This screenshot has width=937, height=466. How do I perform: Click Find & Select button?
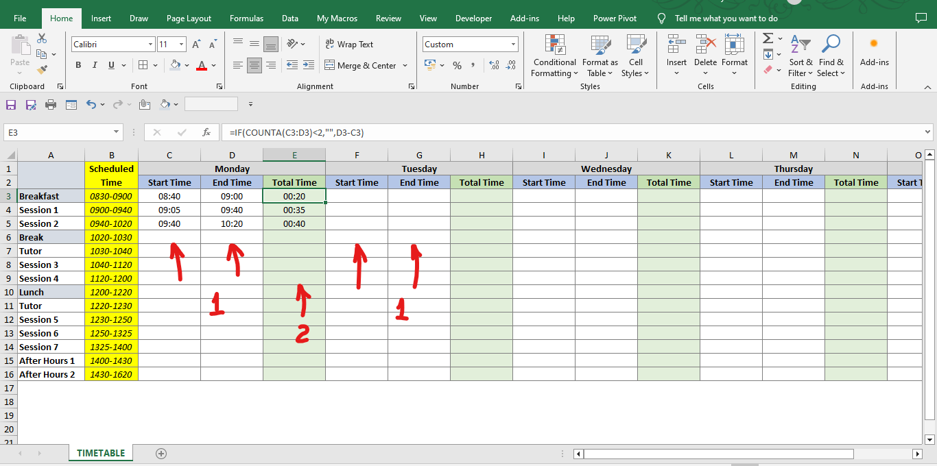831,55
